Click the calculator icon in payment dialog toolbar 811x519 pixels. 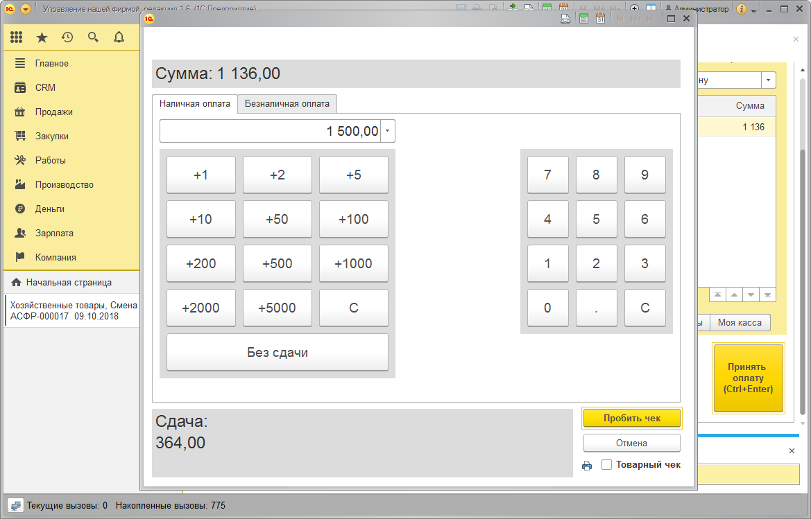tap(584, 19)
